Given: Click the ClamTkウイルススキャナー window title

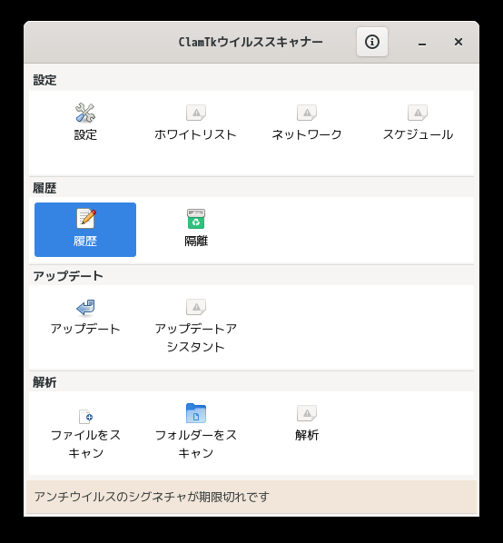Looking at the screenshot, I should (x=251, y=42).
